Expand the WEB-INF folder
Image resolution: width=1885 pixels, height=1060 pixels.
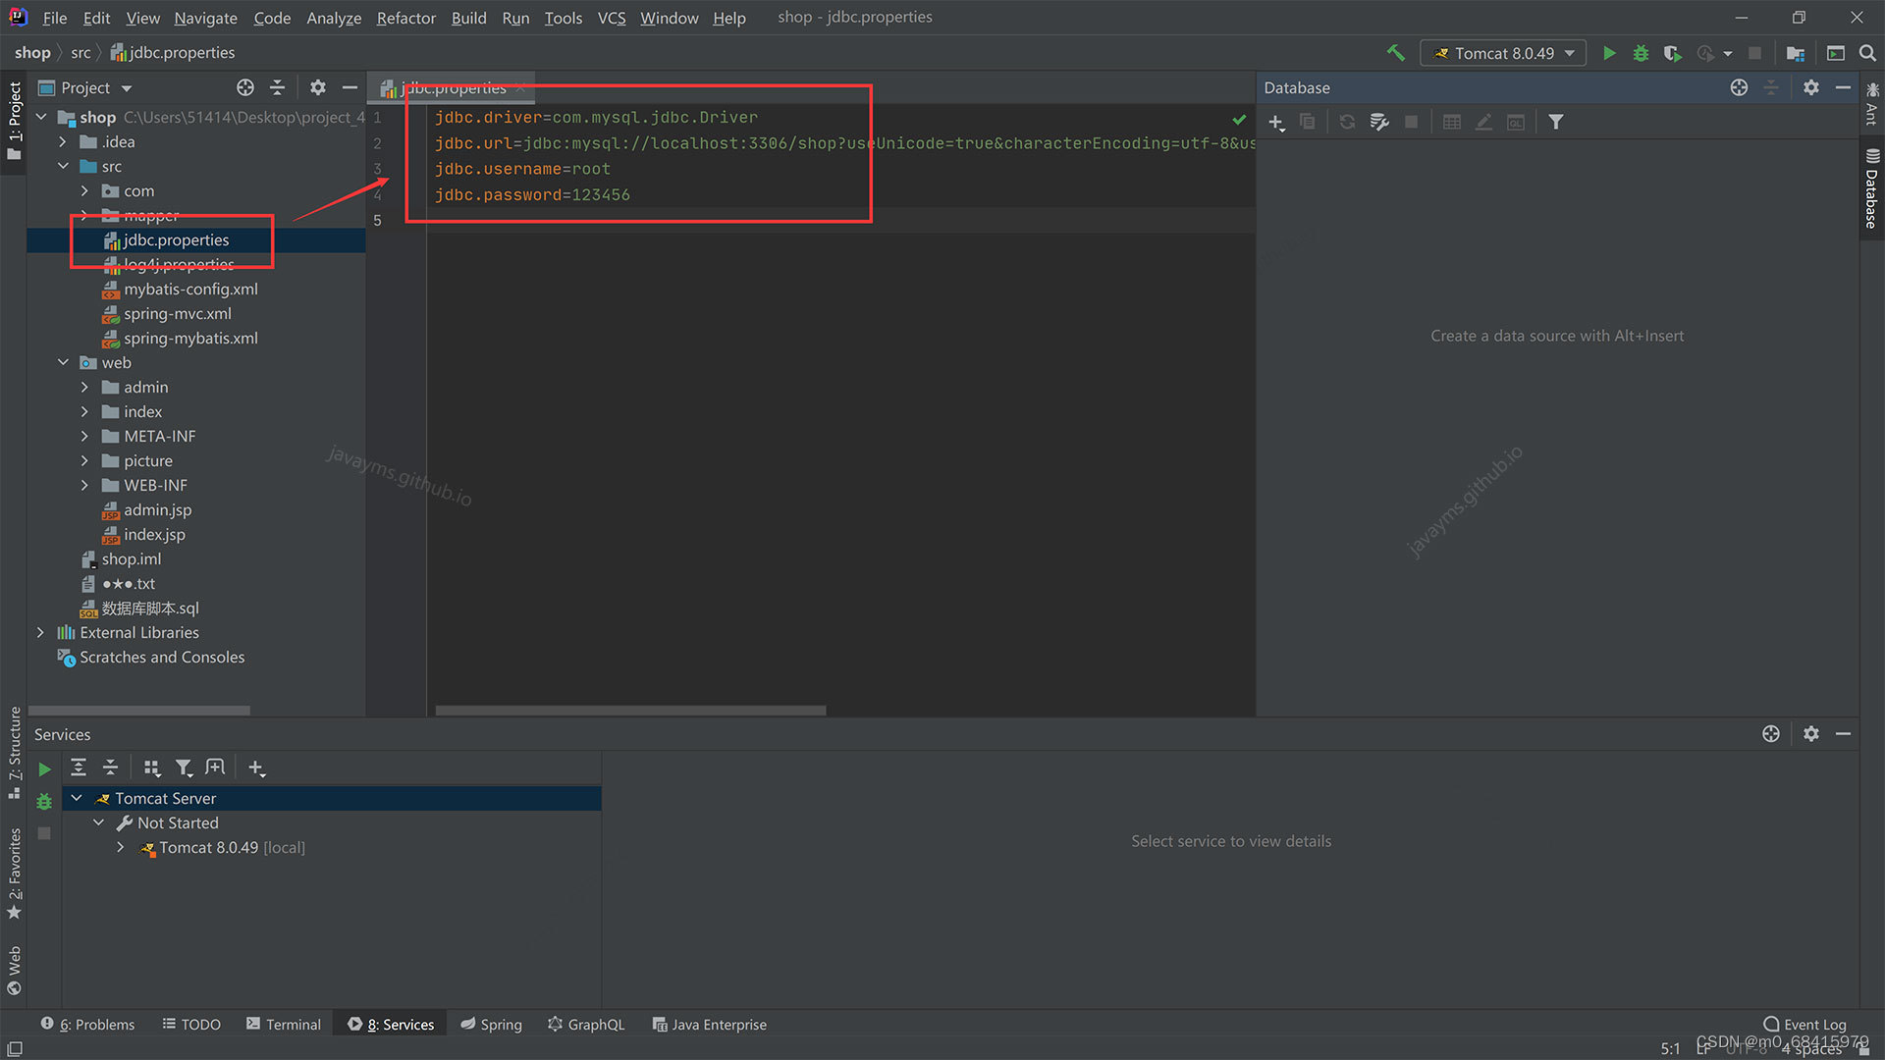(84, 486)
